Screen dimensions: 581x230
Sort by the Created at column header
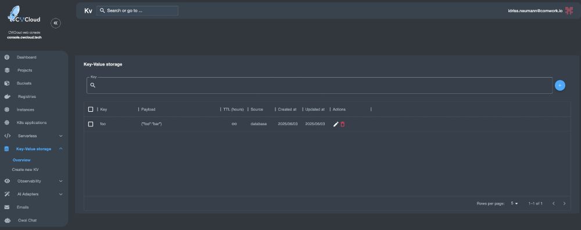point(287,109)
